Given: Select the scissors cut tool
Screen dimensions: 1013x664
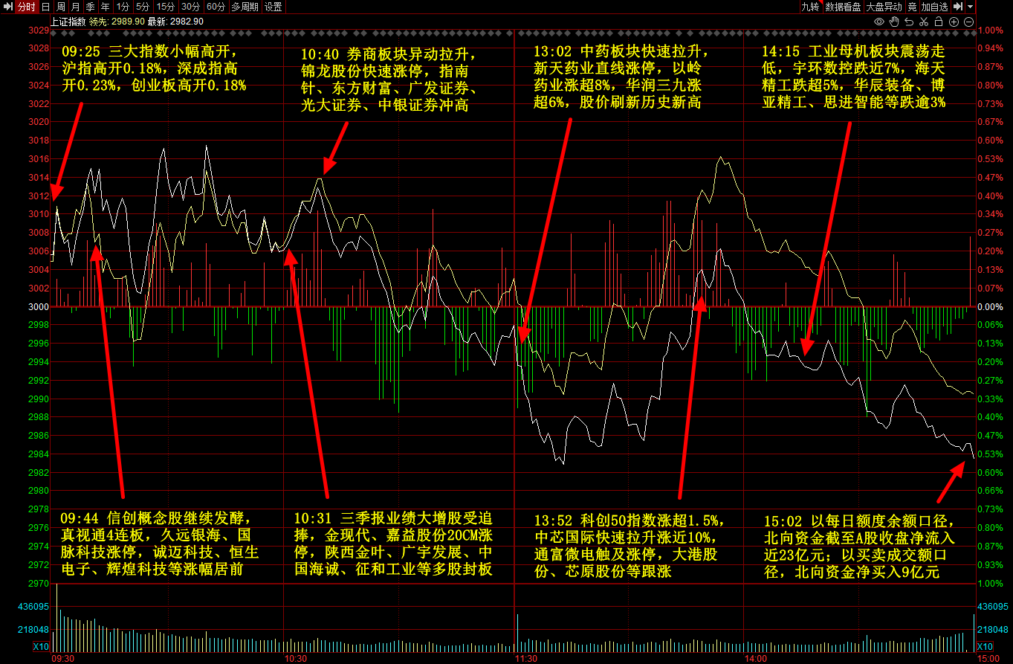Looking at the screenshot, I should (x=924, y=22).
